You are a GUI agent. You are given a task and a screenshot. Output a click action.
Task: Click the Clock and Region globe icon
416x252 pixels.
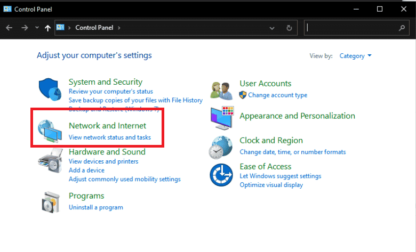pyautogui.click(x=221, y=146)
